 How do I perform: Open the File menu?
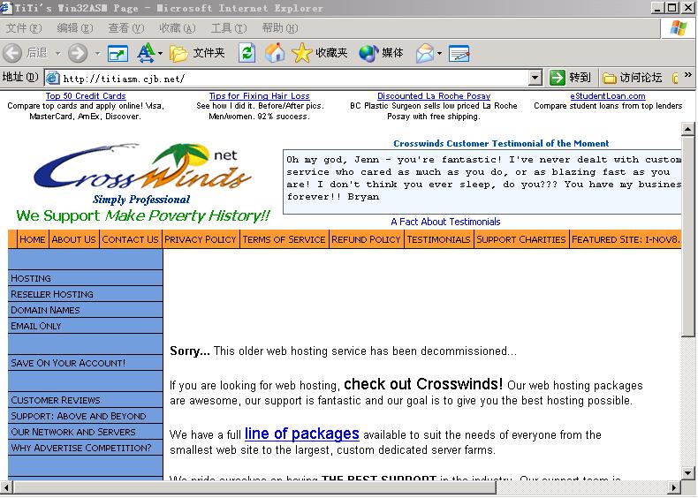(24, 28)
